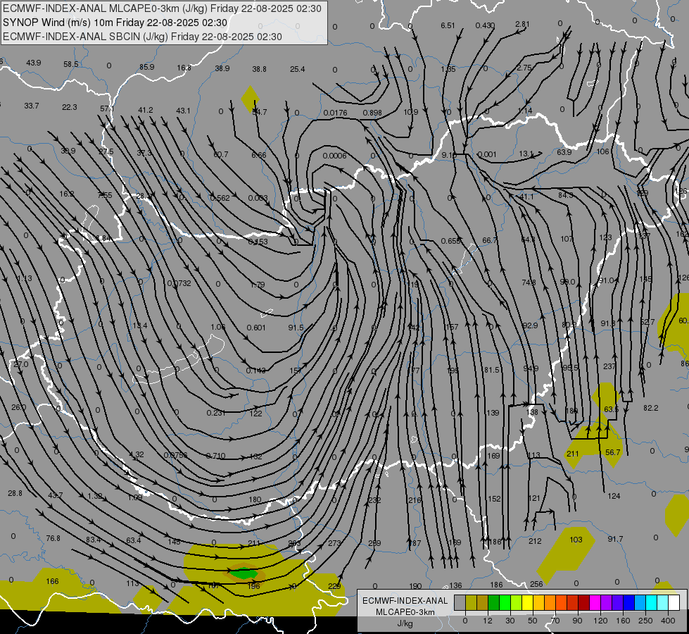The height and width of the screenshot is (634, 689).
Task: Click the cyan legend swatch
Action: [651, 603]
